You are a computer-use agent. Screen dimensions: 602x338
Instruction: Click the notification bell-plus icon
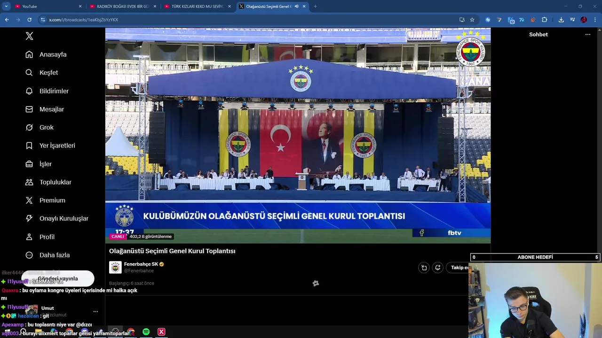click(x=437, y=268)
